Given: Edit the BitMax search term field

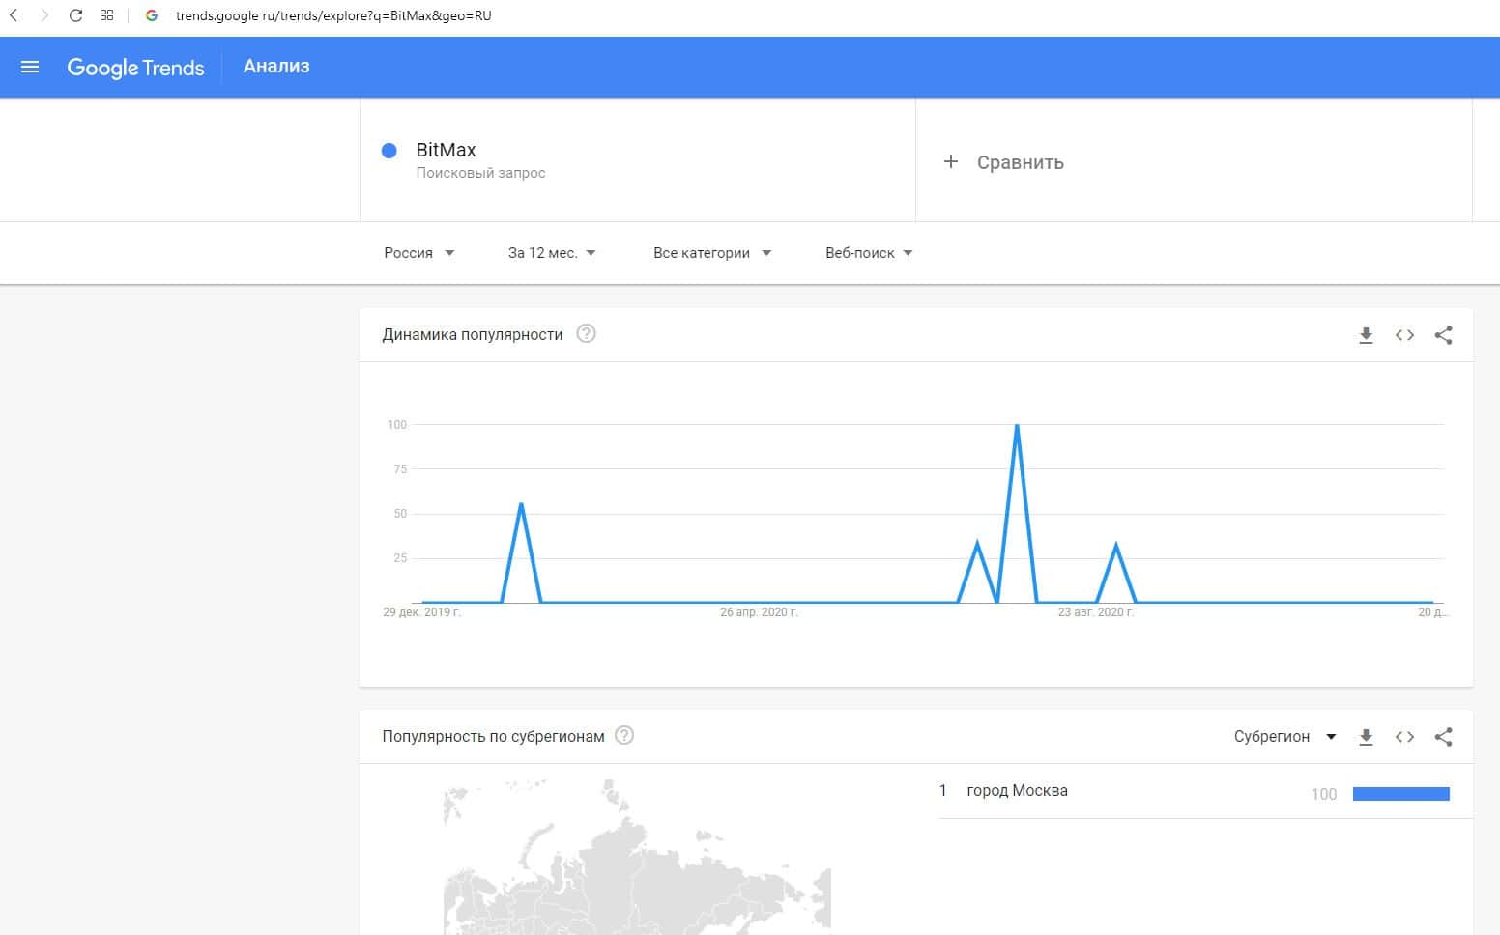Looking at the screenshot, I should pos(638,160).
